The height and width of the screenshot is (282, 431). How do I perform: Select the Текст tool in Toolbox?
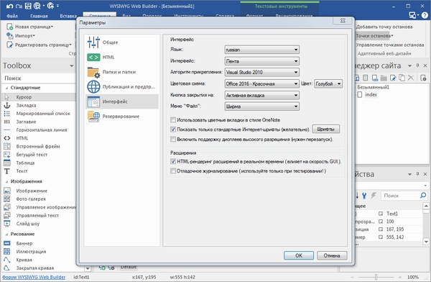[x=39, y=171]
